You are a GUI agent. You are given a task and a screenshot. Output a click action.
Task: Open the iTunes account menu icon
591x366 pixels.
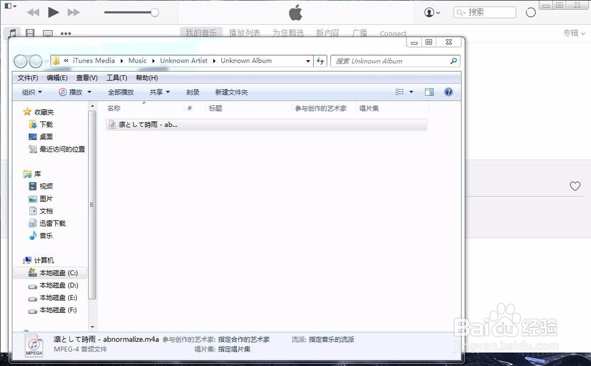(432, 12)
